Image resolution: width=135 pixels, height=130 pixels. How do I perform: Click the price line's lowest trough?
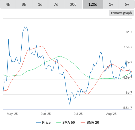[70, 105]
